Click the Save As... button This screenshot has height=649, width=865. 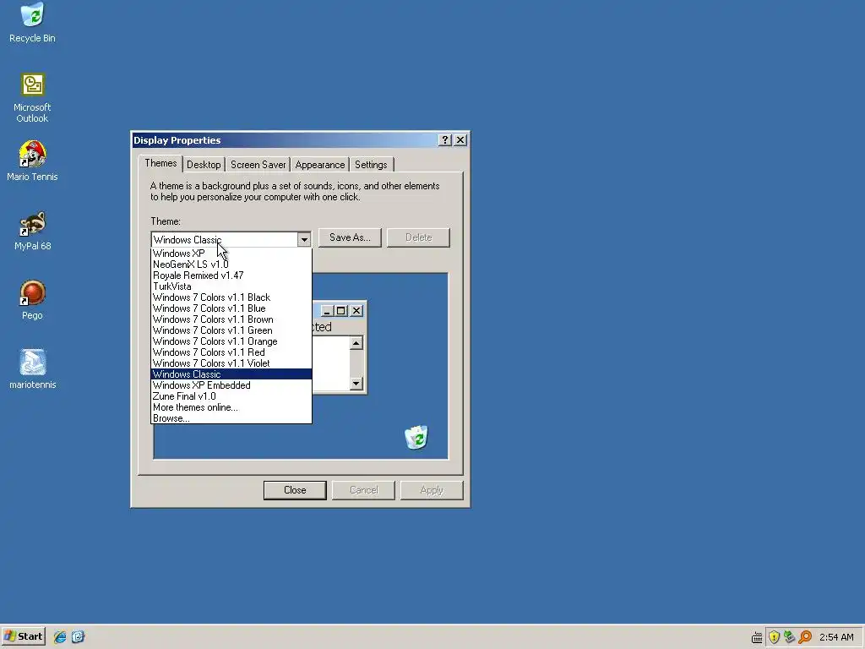350,237
